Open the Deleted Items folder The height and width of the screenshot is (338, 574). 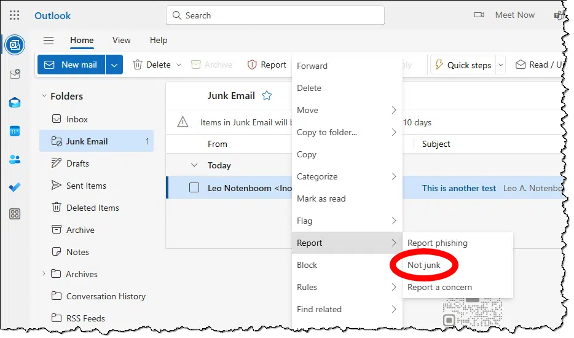pos(96,208)
